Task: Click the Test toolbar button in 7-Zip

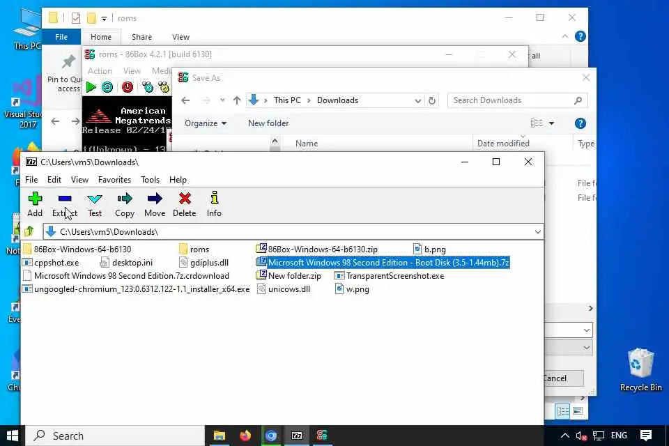Action: pyautogui.click(x=94, y=204)
